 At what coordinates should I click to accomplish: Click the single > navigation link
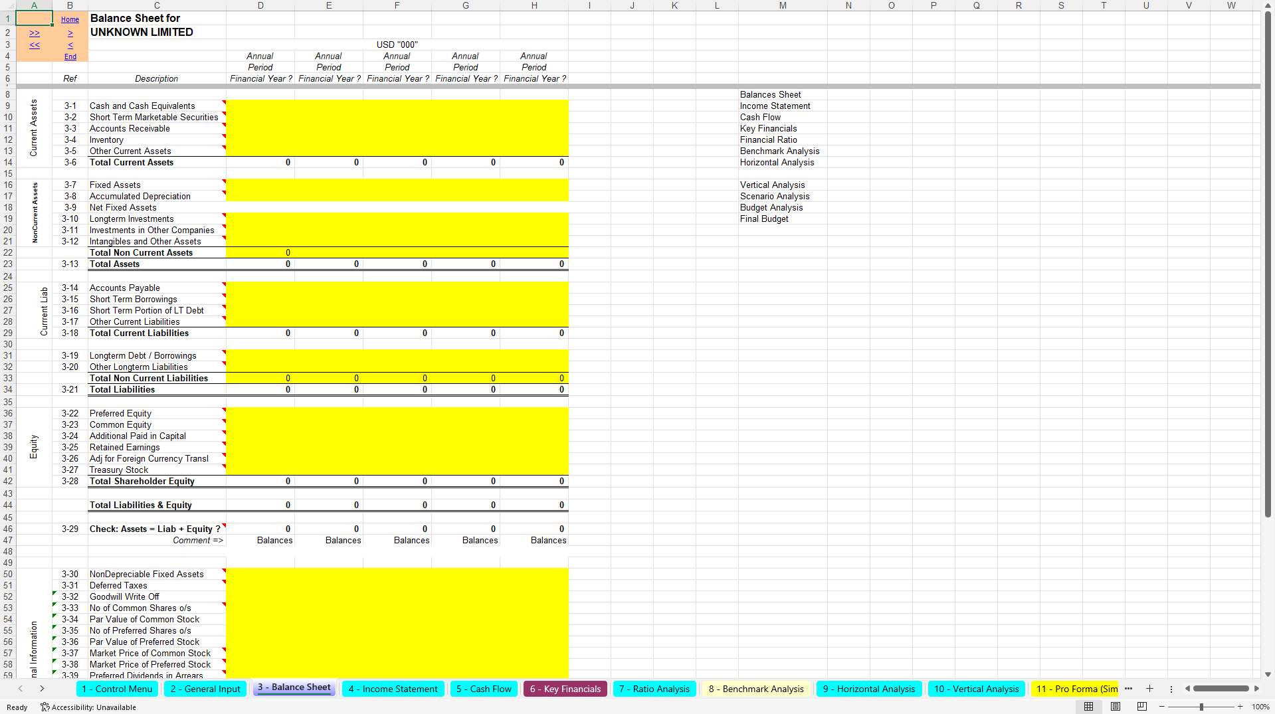[70, 33]
